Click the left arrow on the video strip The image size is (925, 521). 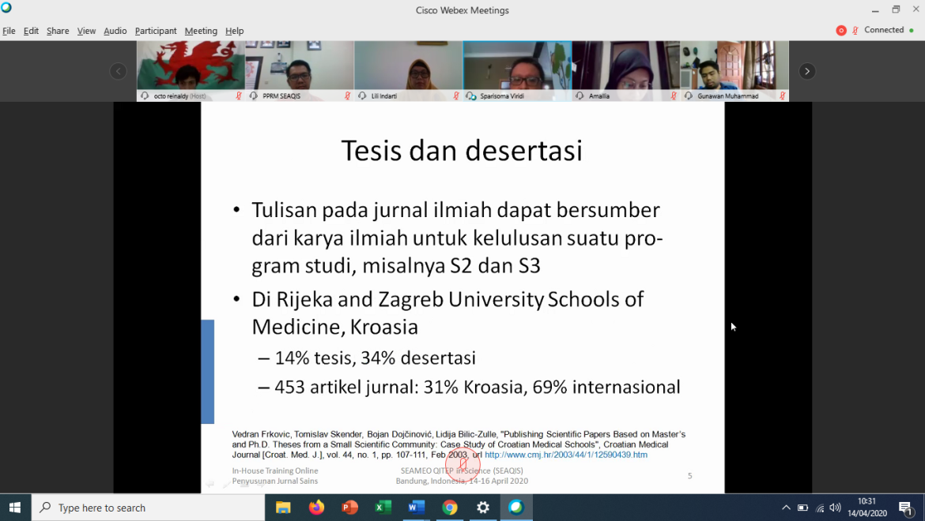click(x=118, y=70)
